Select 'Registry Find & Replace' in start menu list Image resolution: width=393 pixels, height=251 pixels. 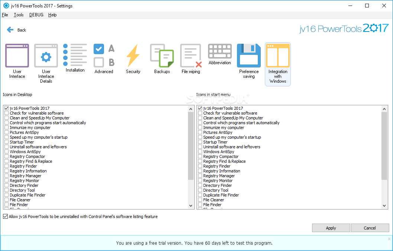coord(224,161)
